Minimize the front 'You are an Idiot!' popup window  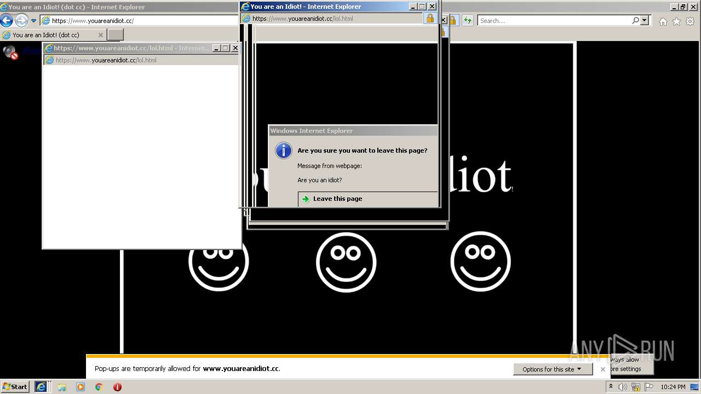413,7
